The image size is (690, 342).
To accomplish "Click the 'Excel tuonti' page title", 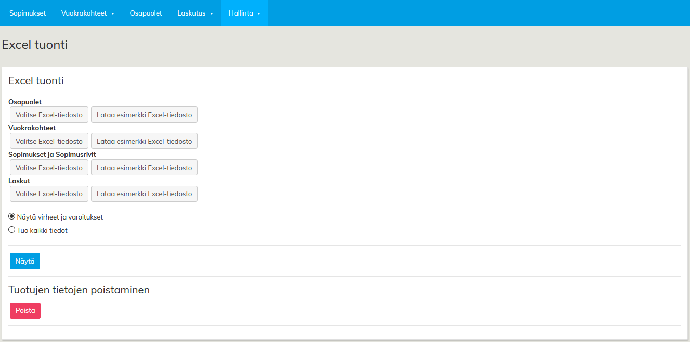I will click(35, 45).
